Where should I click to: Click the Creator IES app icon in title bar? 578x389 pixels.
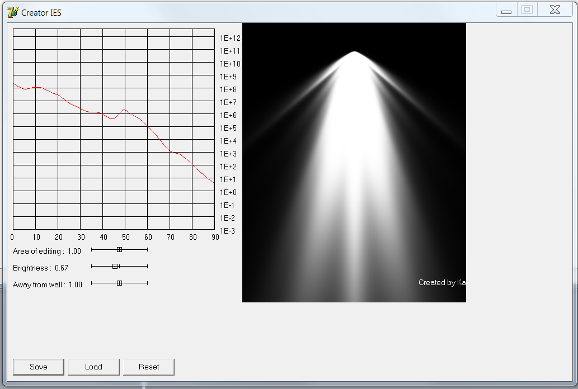coord(12,12)
